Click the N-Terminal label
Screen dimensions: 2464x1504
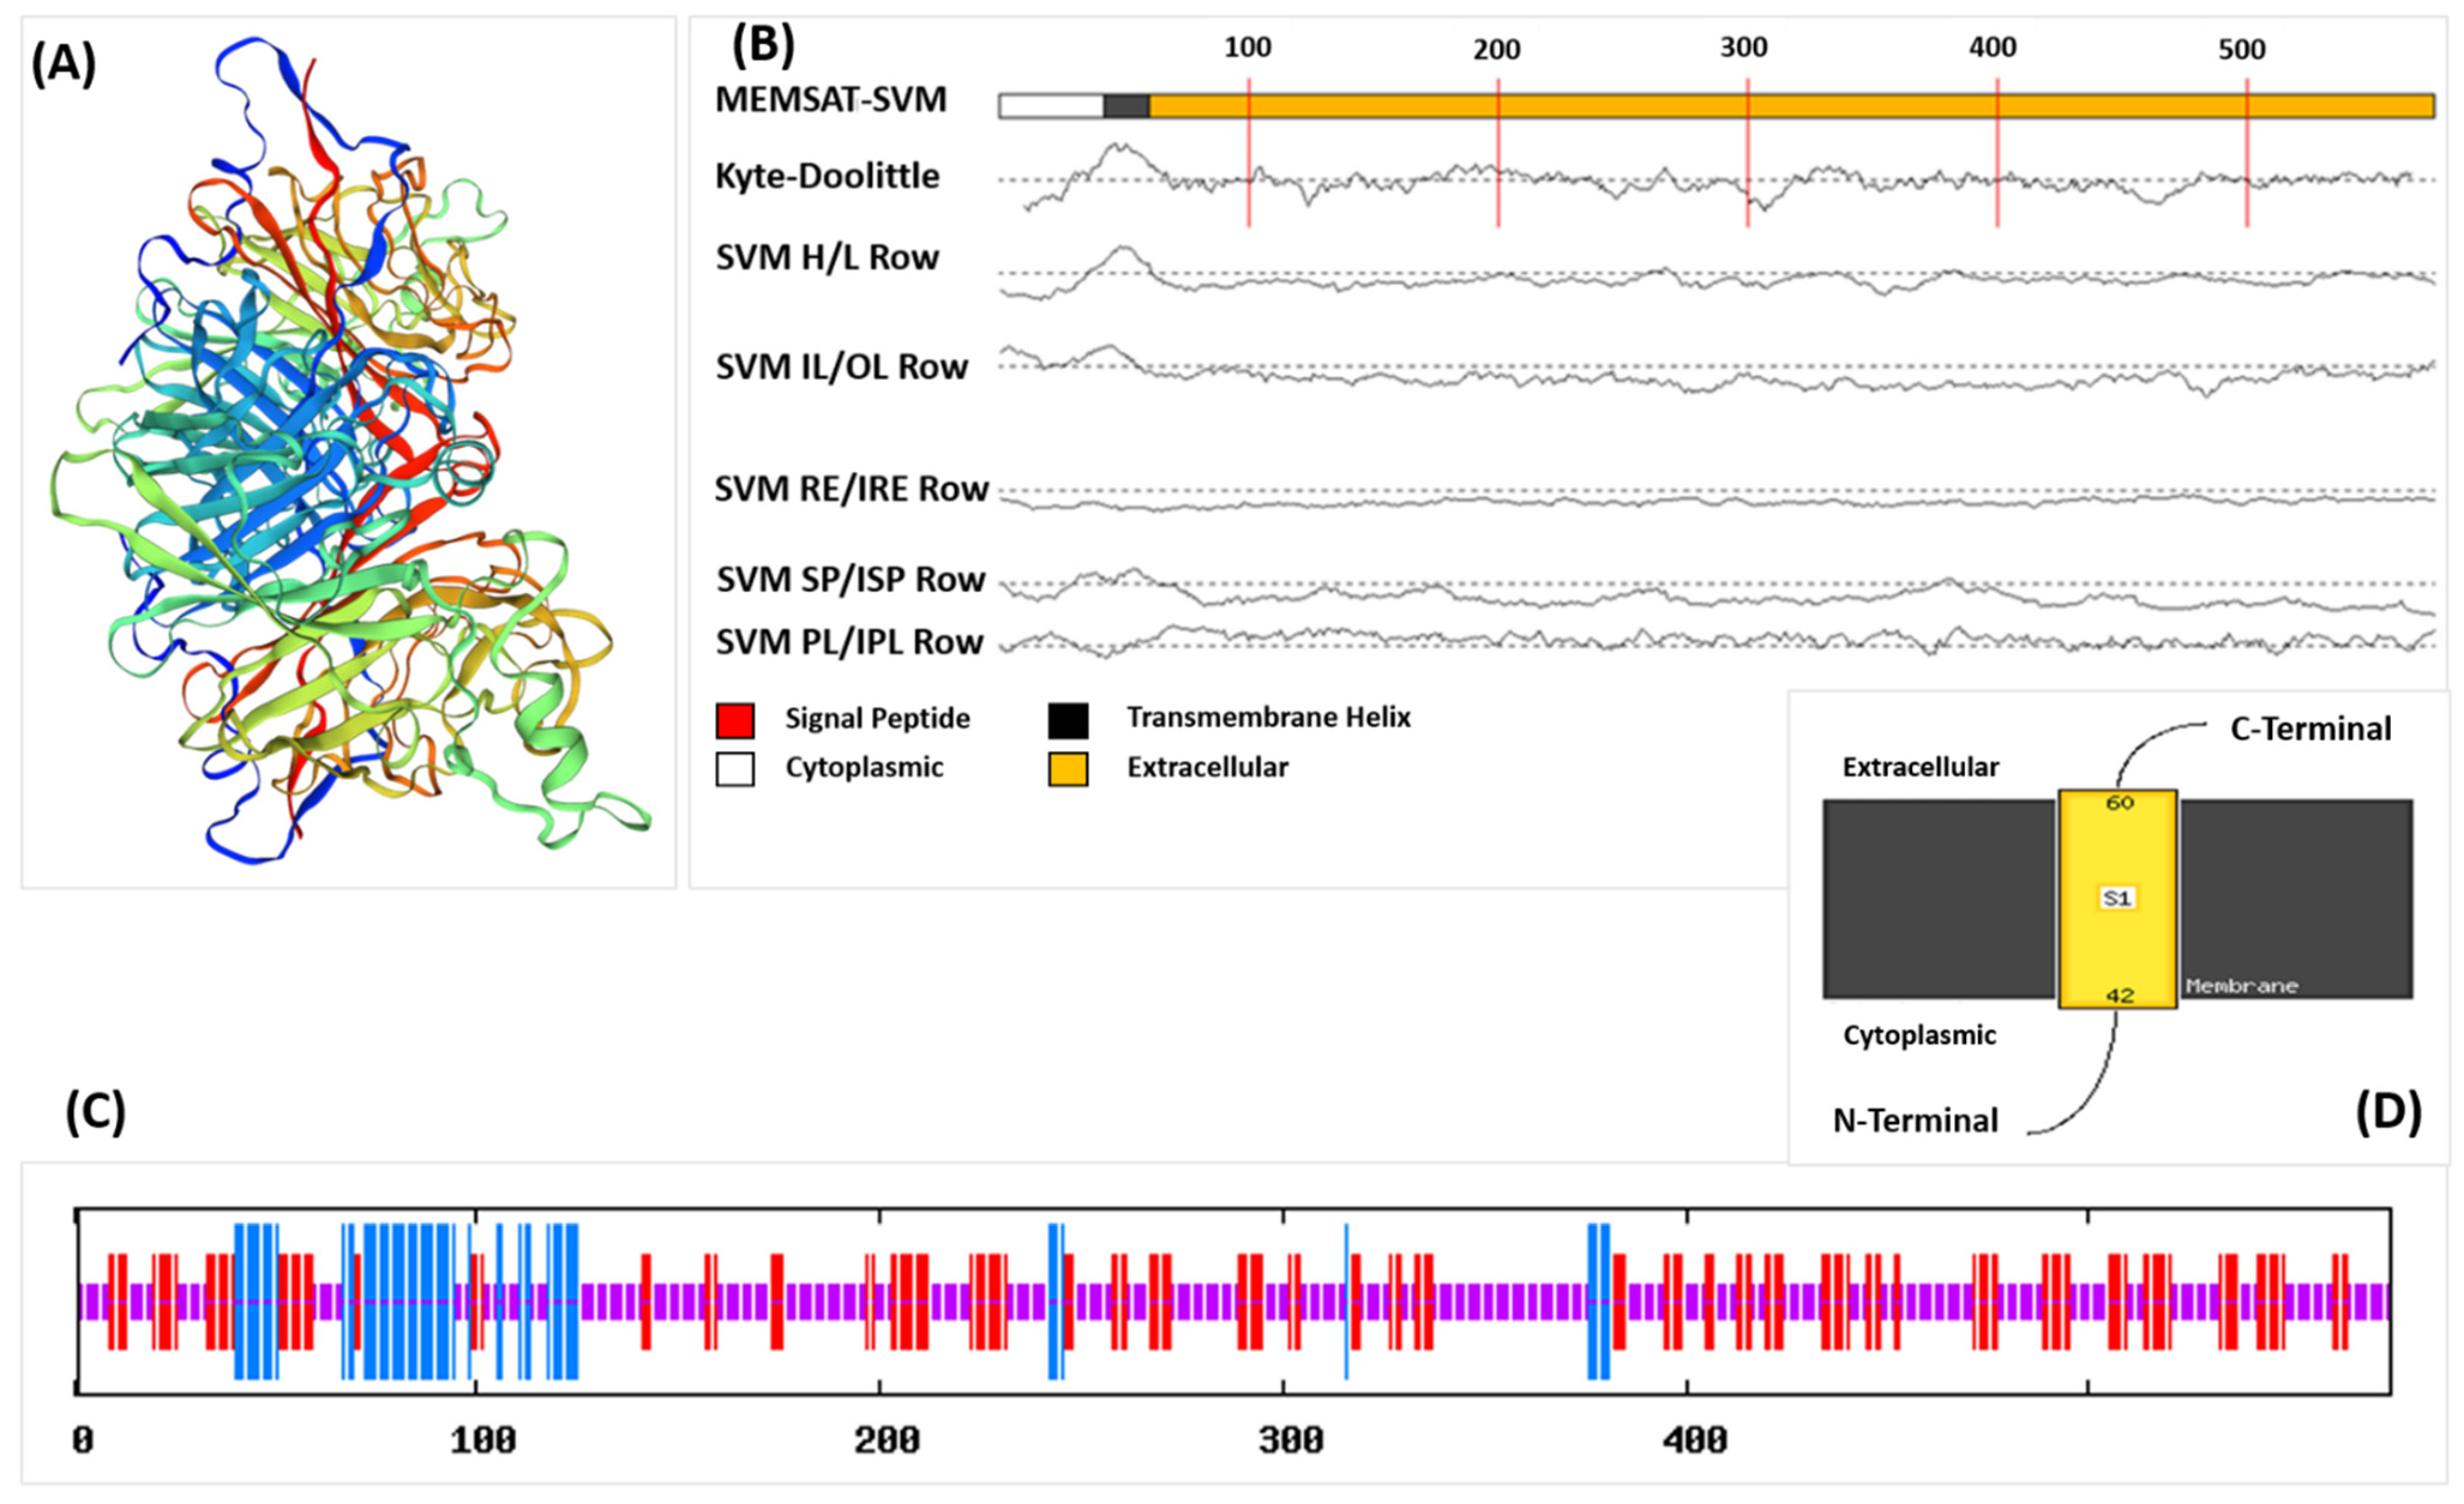click(1915, 1120)
